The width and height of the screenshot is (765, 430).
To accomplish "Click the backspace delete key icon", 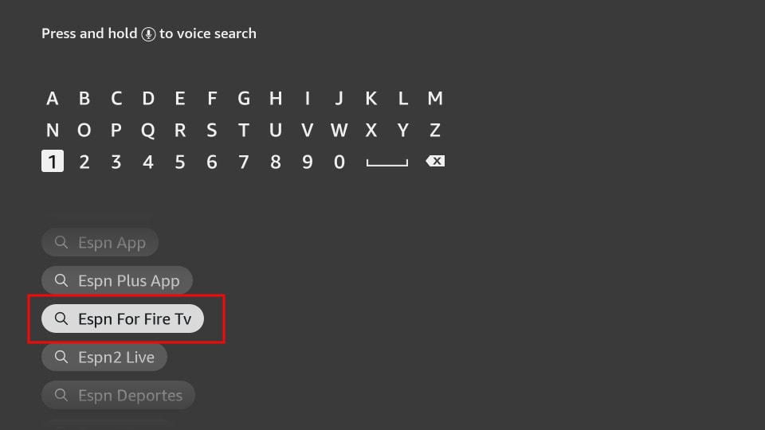I will tap(435, 161).
